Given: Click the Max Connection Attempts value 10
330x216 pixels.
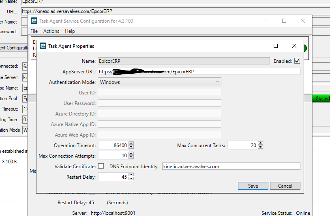Looking at the screenshot, I should click(x=113, y=156).
